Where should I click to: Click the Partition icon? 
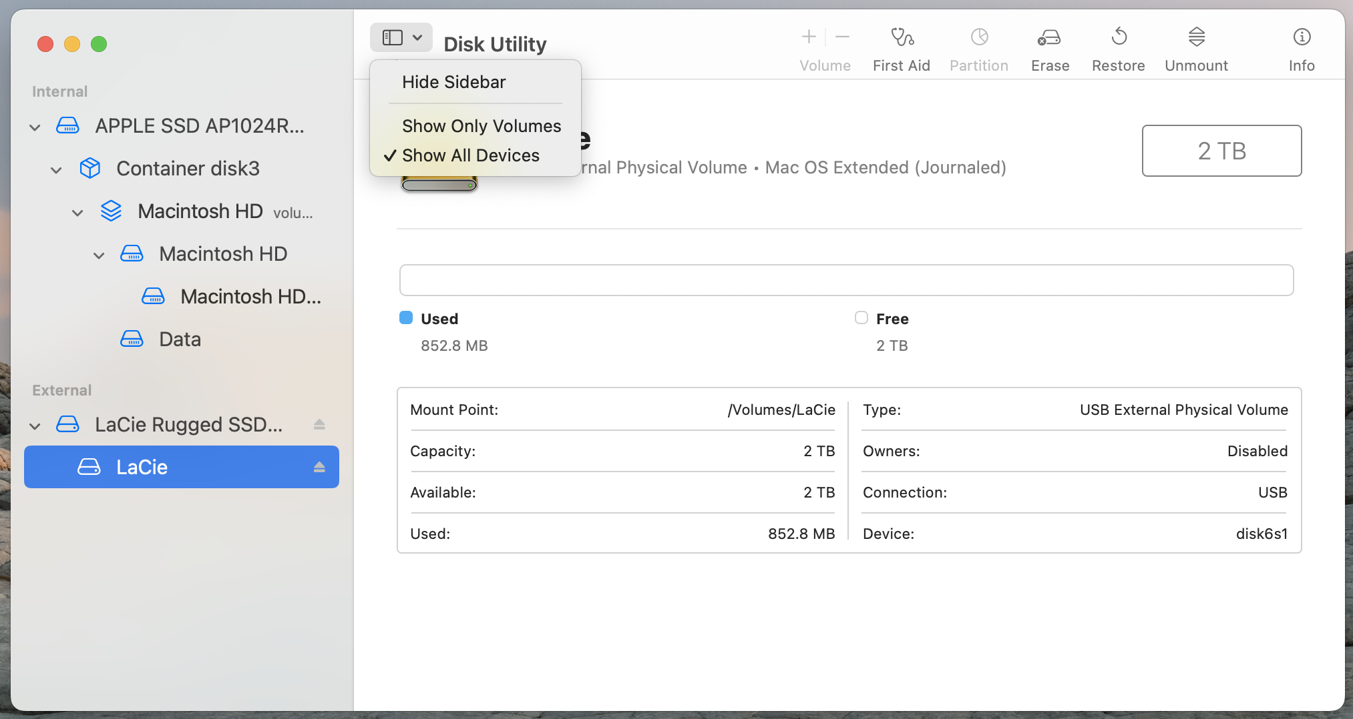(978, 47)
